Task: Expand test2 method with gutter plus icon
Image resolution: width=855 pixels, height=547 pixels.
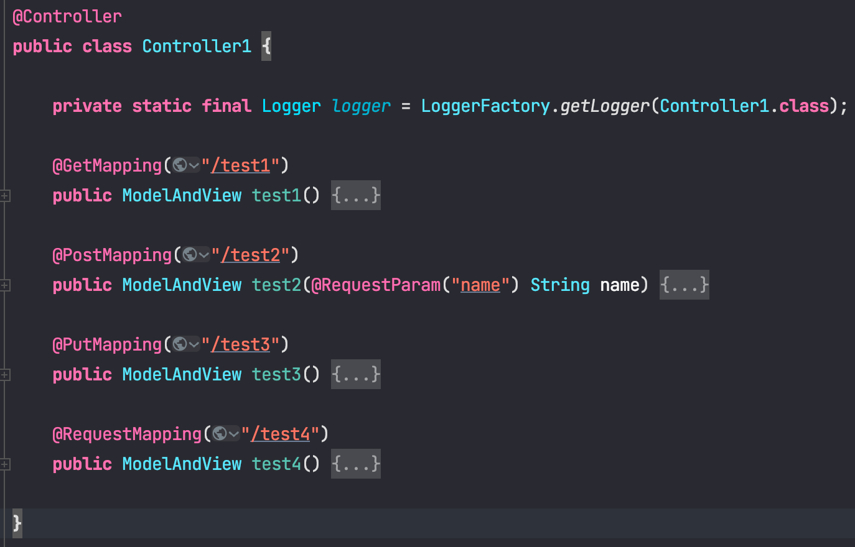Action: [x=4, y=285]
